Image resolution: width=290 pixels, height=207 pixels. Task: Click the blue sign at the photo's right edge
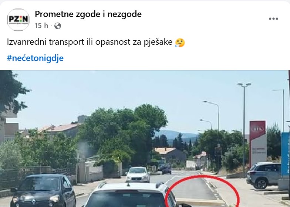tap(285, 154)
